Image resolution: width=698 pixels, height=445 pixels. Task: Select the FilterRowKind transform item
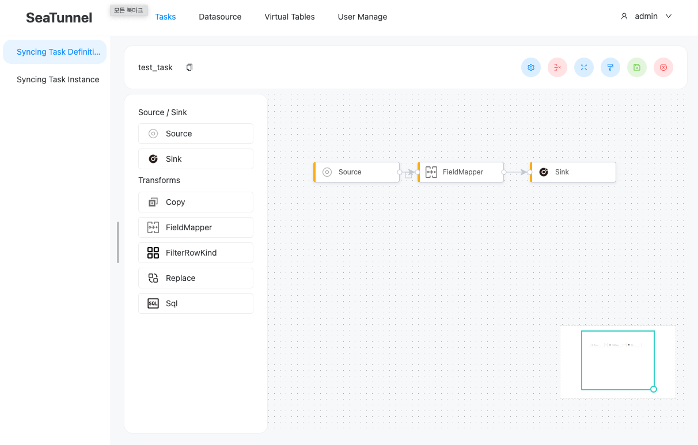click(x=196, y=253)
